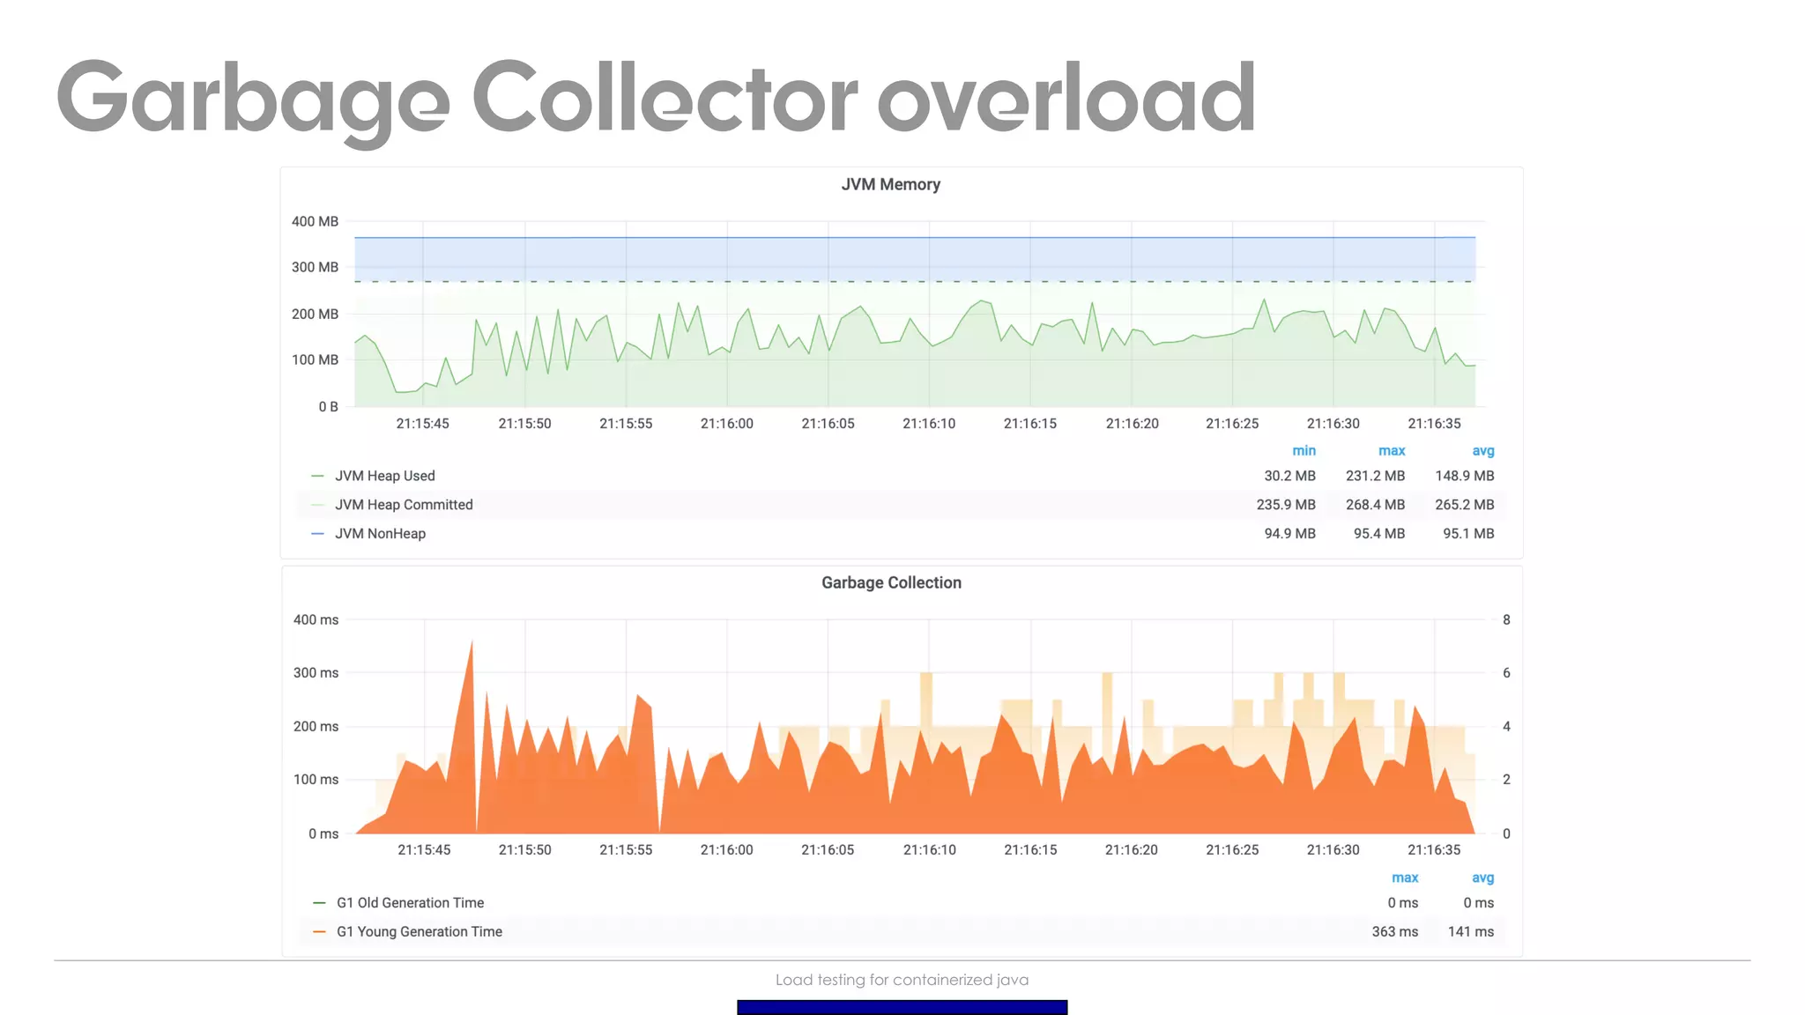Toggle the G1 Young Generation Time series
This screenshot has height=1015, width=1805.
click(x=420, y=932)
